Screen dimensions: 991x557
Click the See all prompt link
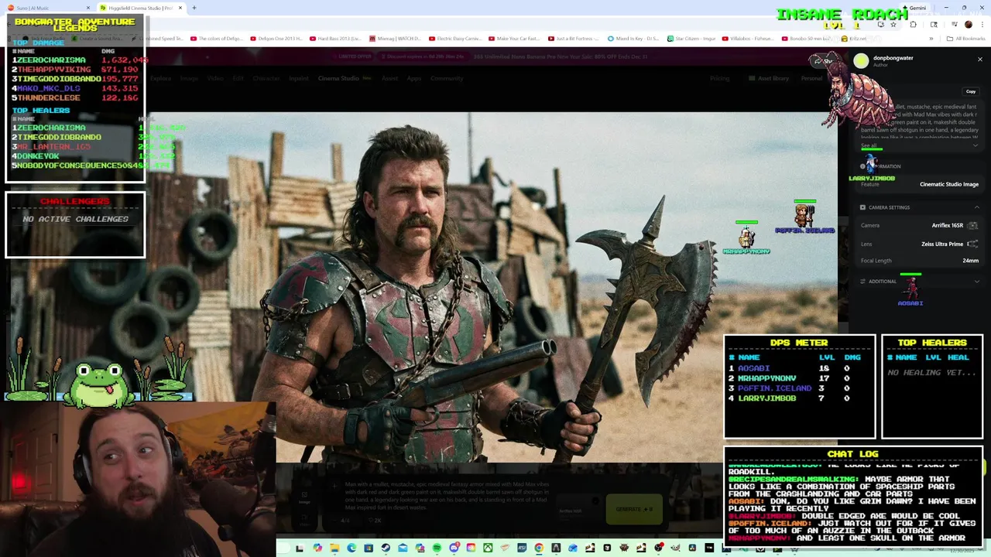click(869, 145)
